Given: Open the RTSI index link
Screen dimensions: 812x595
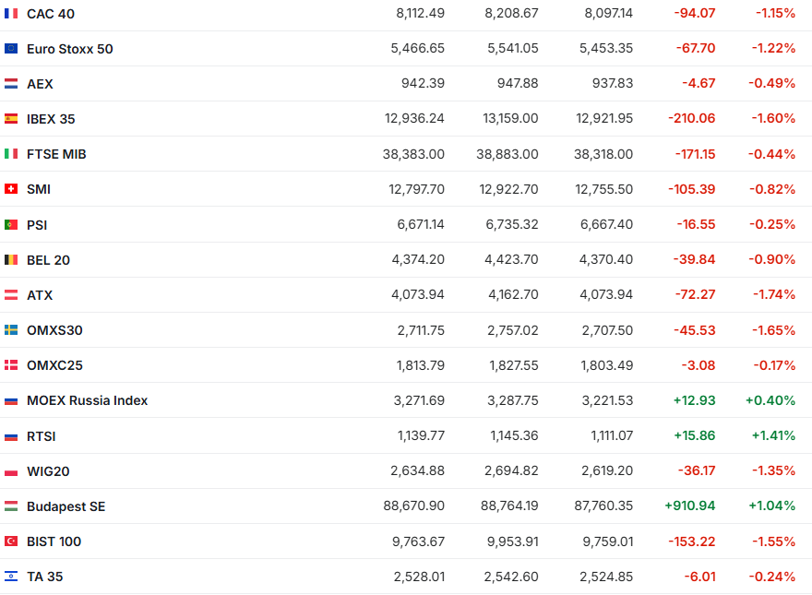Looking at the screenshot, I should [x=42, y=436].
